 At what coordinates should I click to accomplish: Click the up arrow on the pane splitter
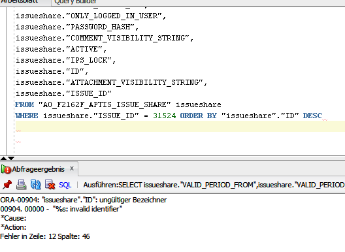[3, 158]
